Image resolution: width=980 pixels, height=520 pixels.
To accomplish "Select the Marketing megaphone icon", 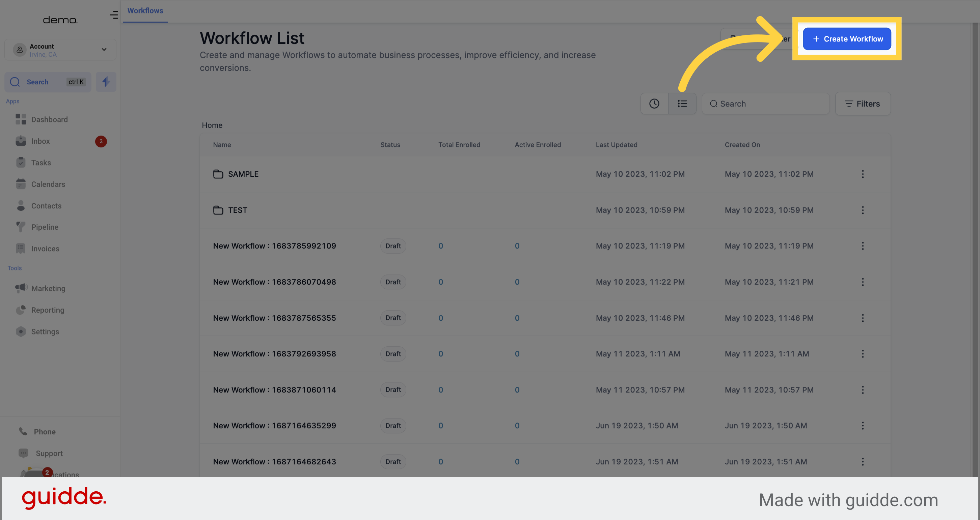I will pyautogui.click(x=21, y=288).
